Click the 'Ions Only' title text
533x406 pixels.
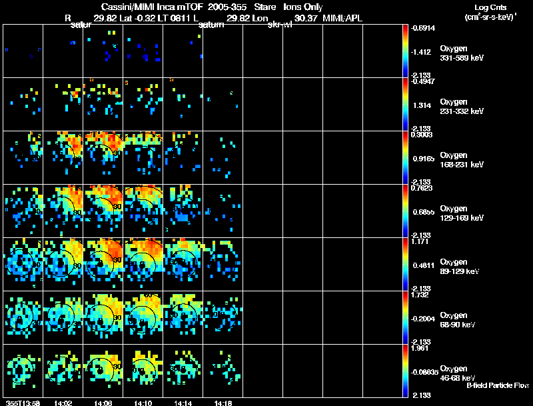click(303, 7)
